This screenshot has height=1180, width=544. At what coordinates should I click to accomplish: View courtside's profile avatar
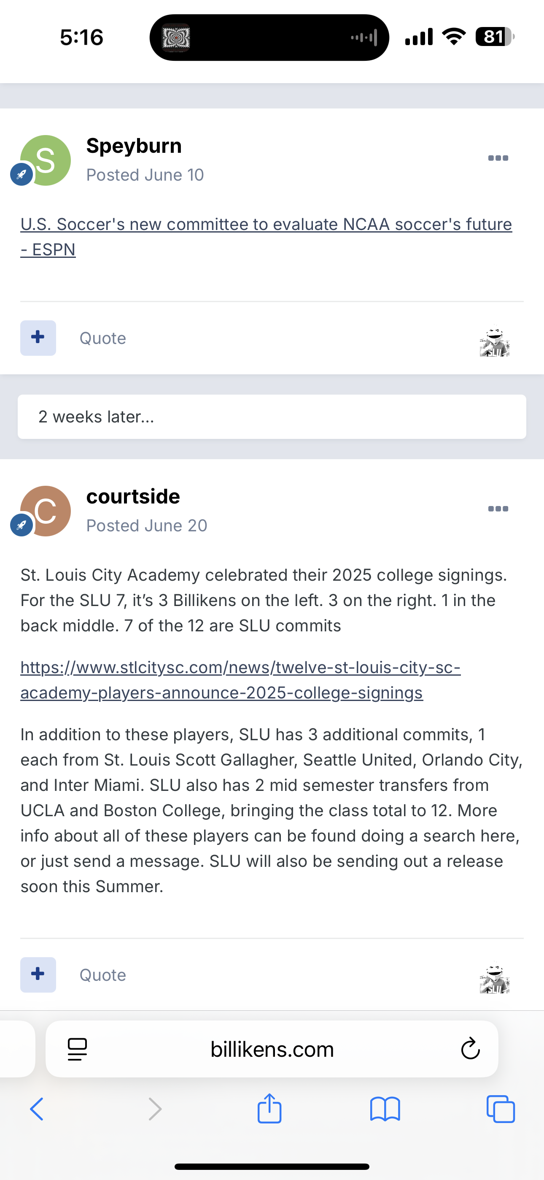[46, 511]
